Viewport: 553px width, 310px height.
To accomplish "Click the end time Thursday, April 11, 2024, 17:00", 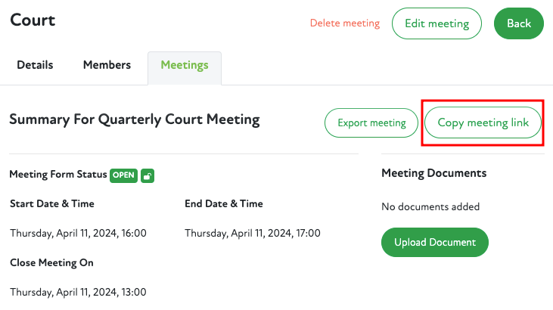I will (x=253, y=233).
